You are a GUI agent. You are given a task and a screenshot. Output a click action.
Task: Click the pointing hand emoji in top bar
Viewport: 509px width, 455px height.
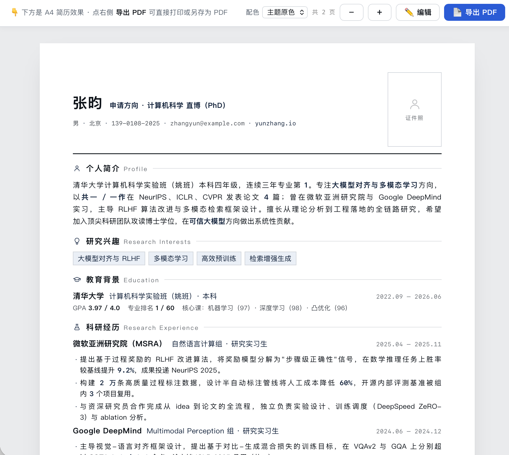pos(15,12)
